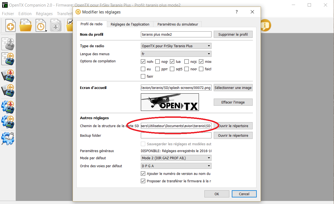This screenshot has width=334, height=204.
Task: Click 'DISPONIBLE: Réglages enregistrés' text
Action: [176, 151]
